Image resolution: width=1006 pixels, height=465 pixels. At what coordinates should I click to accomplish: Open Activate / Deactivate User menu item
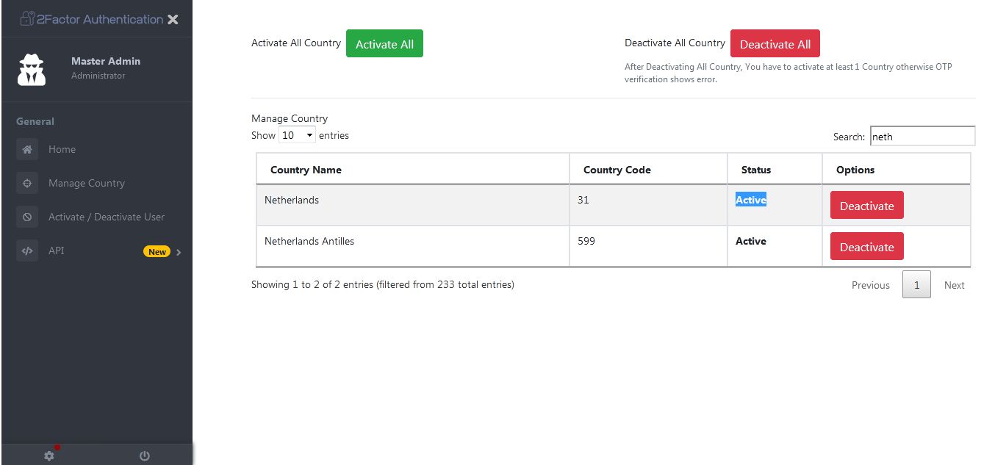coord(107,217)
